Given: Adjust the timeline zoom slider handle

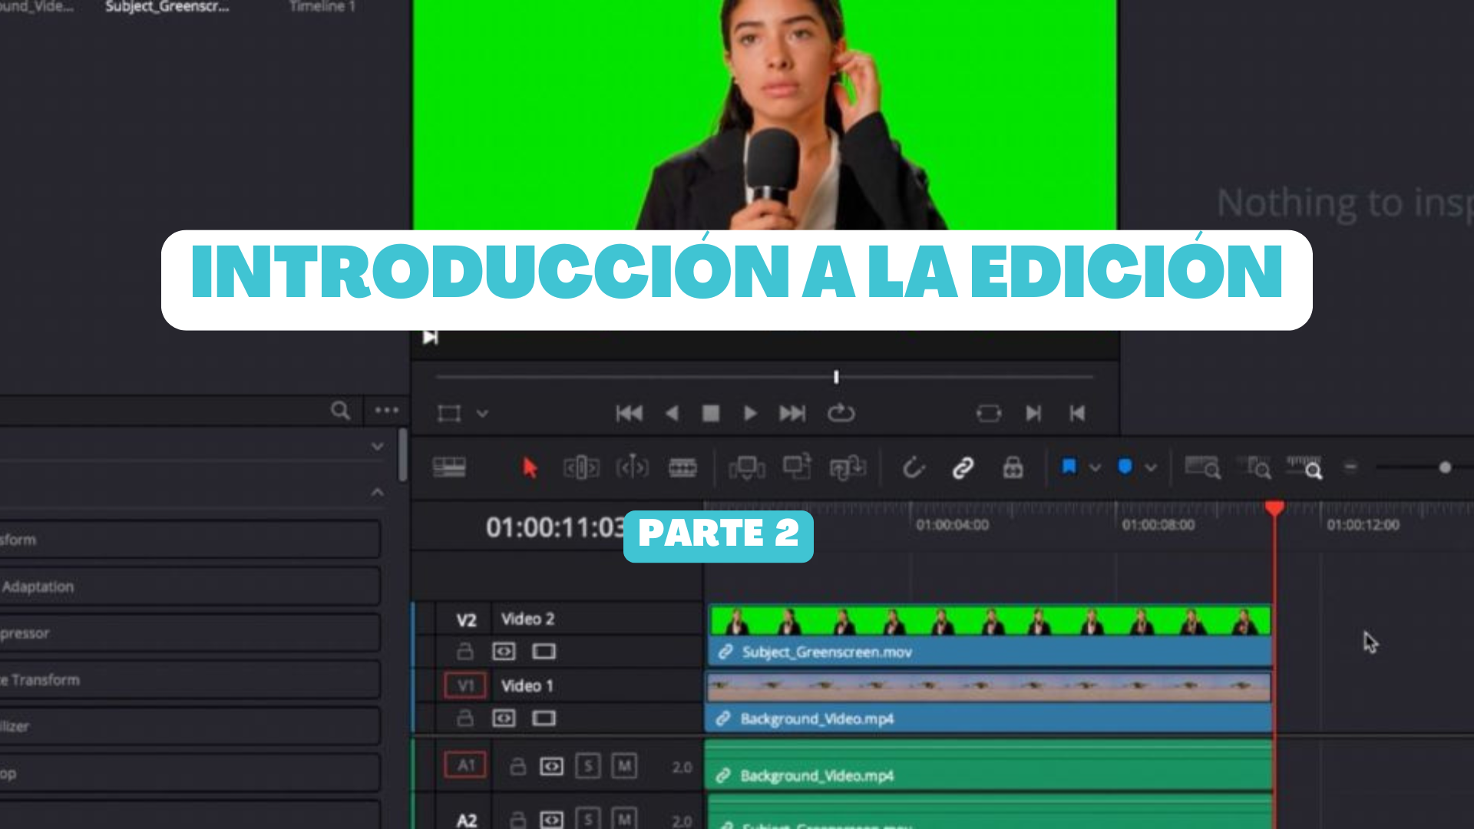Looking at the screenshot, I should tap(1445, 467).
